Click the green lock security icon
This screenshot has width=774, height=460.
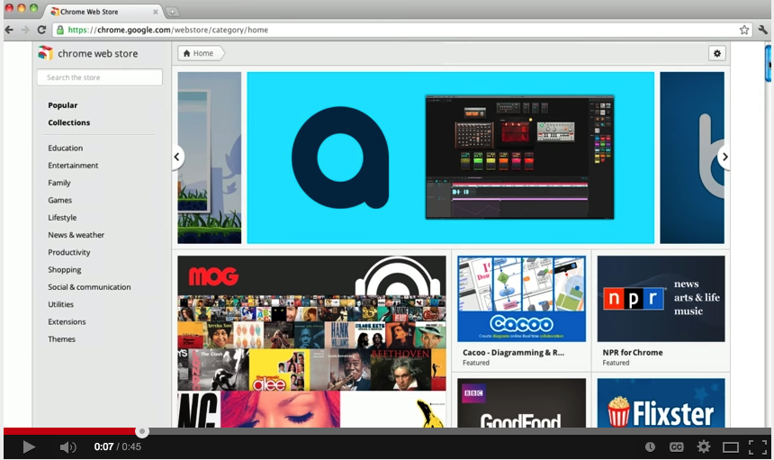coord(60,30)
